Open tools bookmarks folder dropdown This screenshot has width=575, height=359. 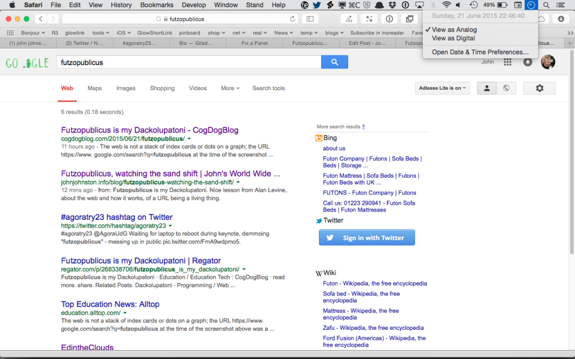[101, 33]
